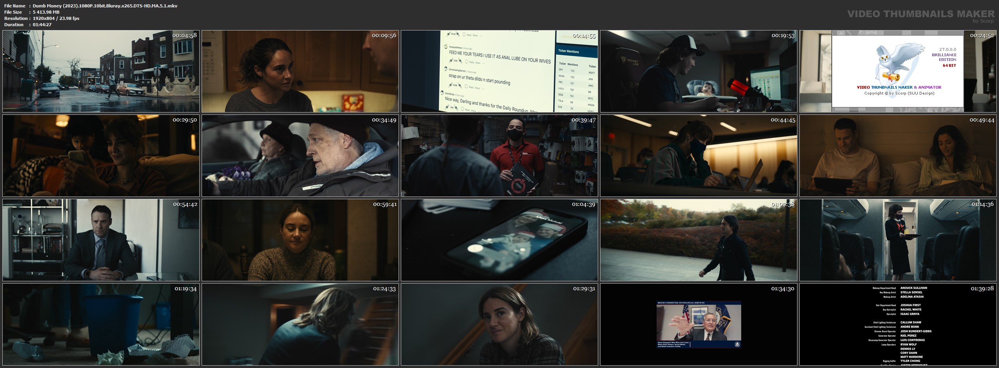Open the rainy street thumbnail at 00:04:58
The image size is (999, 368).
(x=101, y=71)
